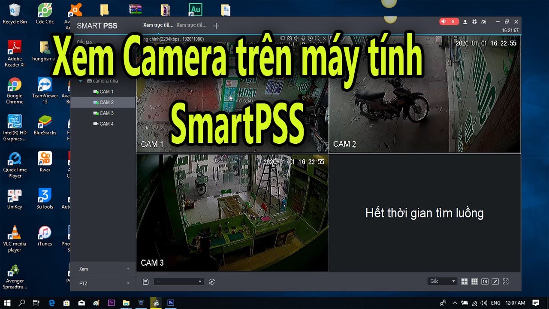Select the Hết thời gian tìm luồng pane

425,213
